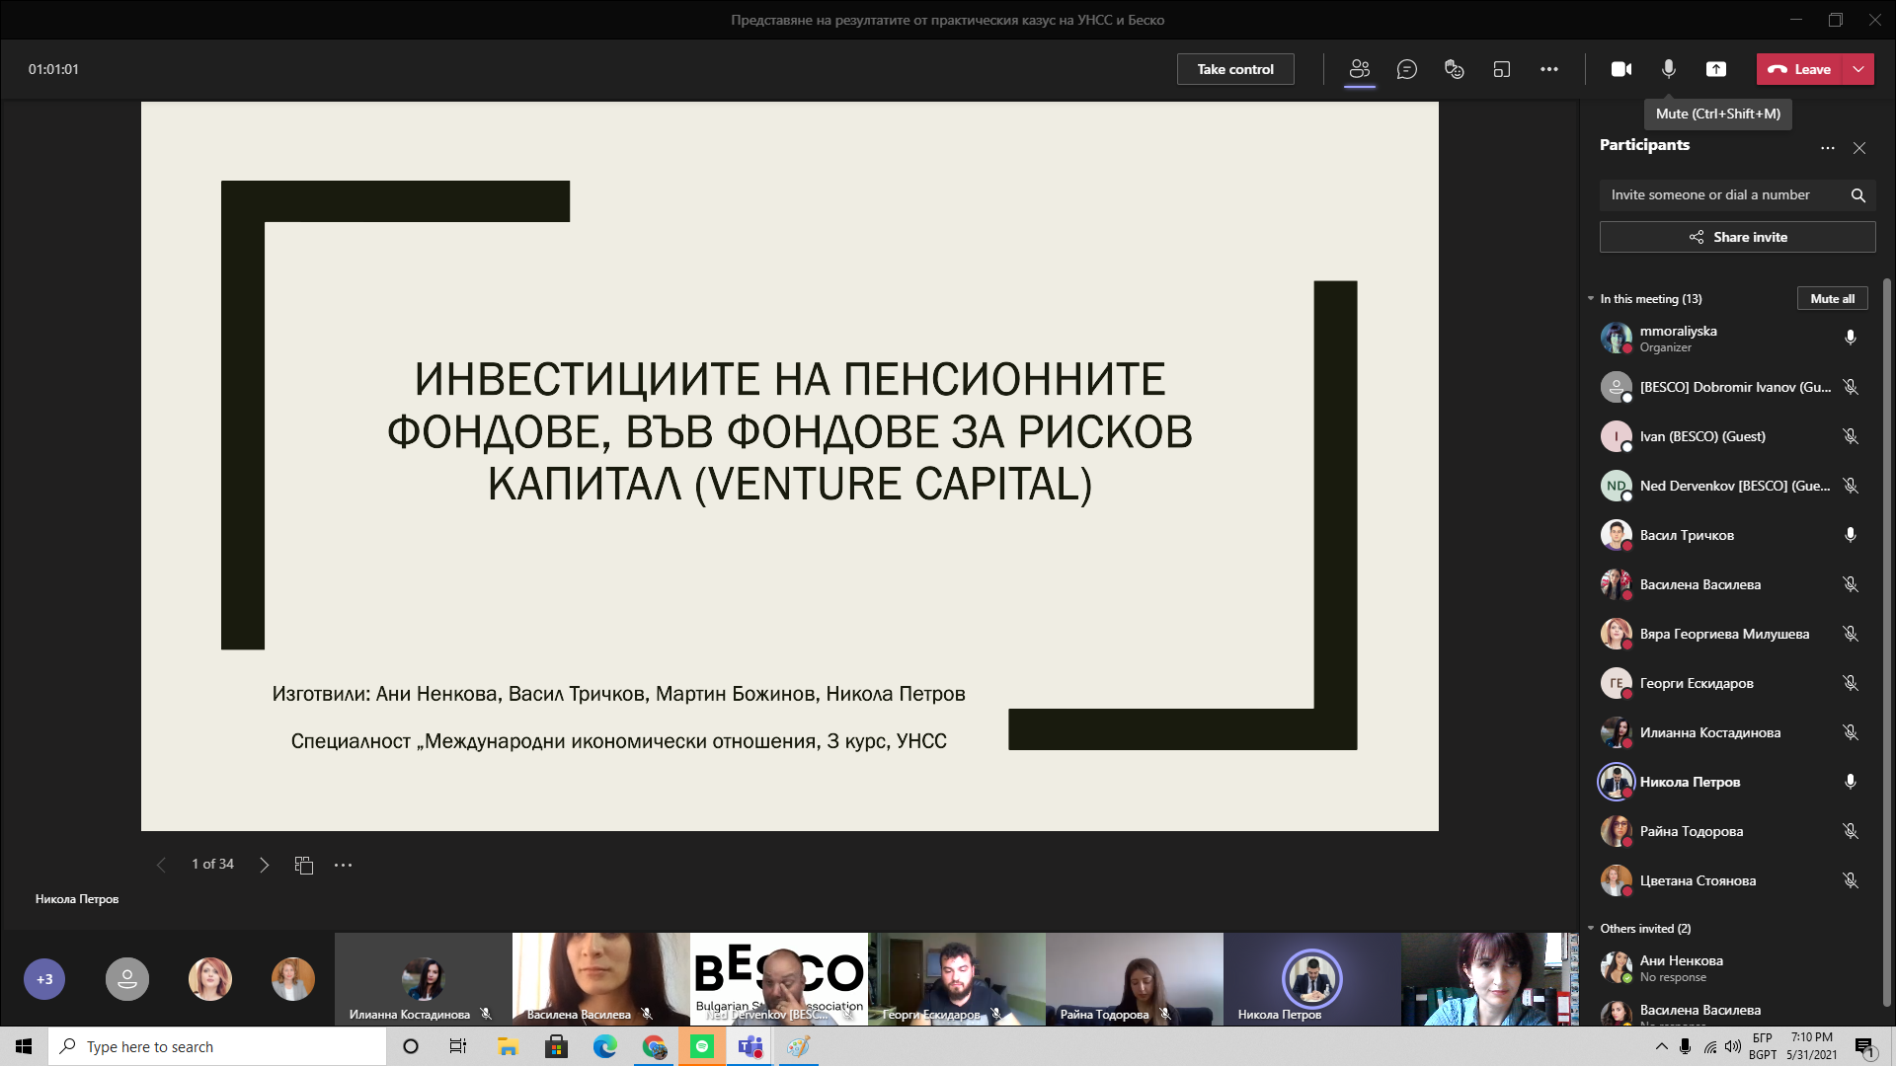Click Ivan (BESCO) muted microphone icon
1896x1066 pixels.
coord(1851,436)
